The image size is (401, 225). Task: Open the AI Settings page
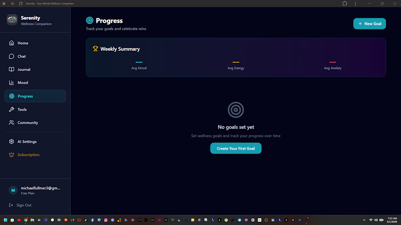(35, 142)
